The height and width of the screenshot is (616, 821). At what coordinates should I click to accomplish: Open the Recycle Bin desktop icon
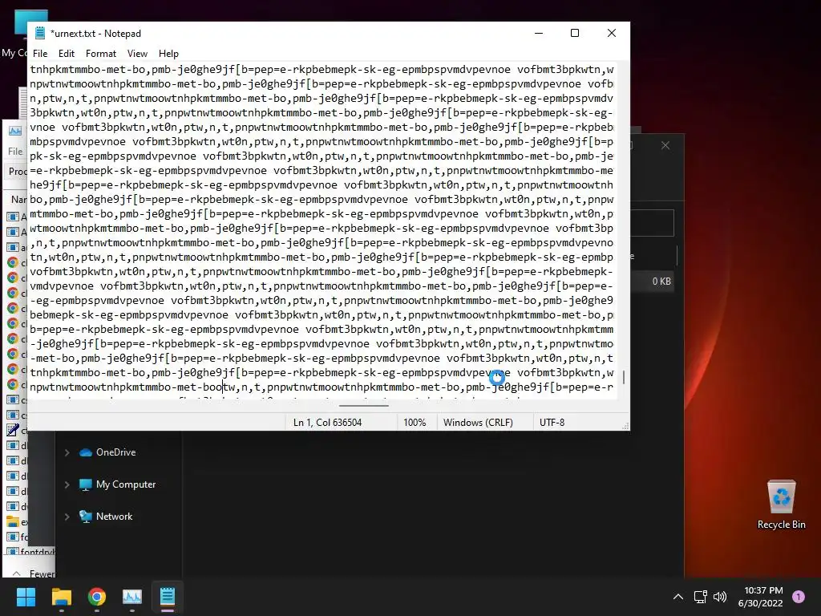pyautogui.click(x=781, y=504)
